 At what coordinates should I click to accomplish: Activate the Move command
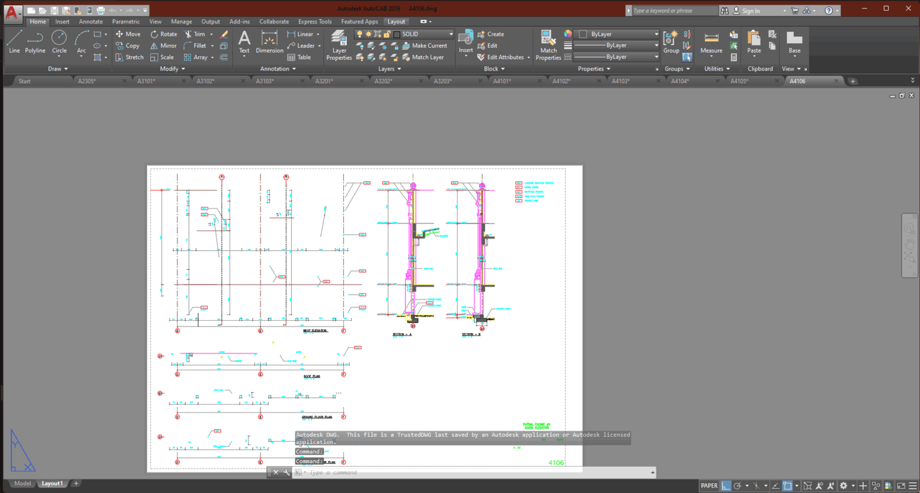(128, 34)
